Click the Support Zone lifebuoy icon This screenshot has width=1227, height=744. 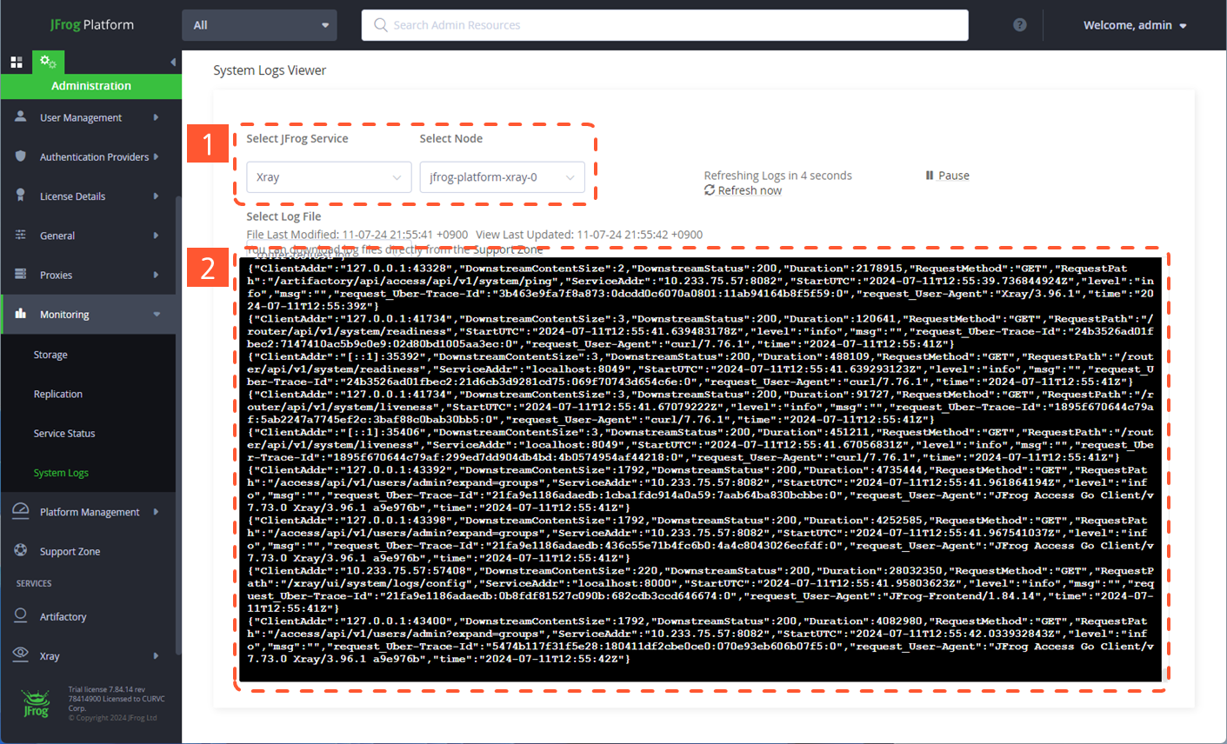point(21,550)
